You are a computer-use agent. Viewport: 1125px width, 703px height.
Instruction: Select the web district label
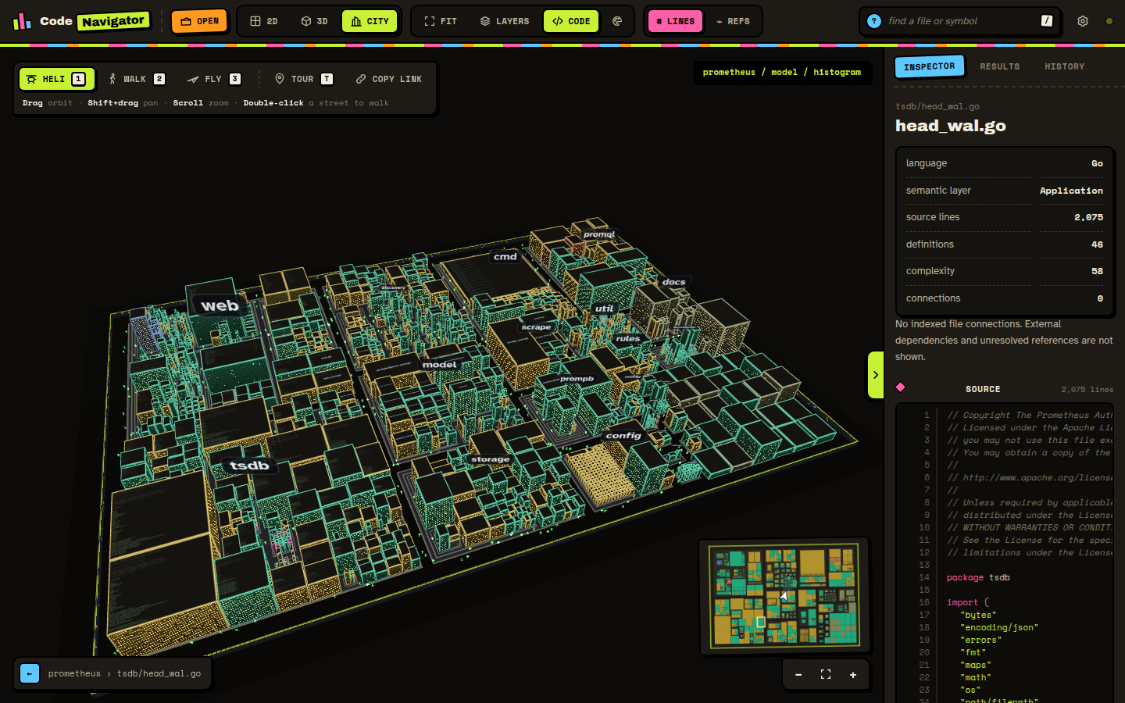[220, 305]
